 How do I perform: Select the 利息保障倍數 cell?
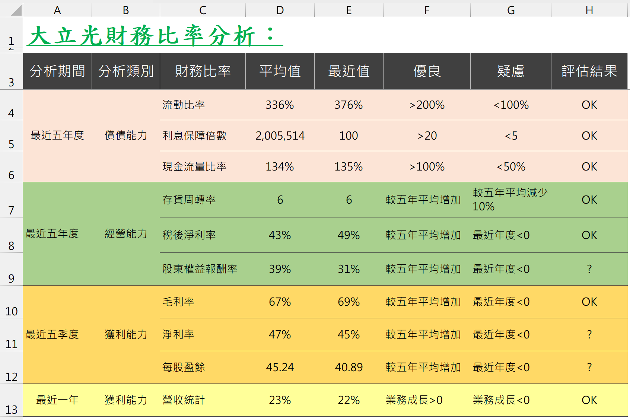pos(203,136)
